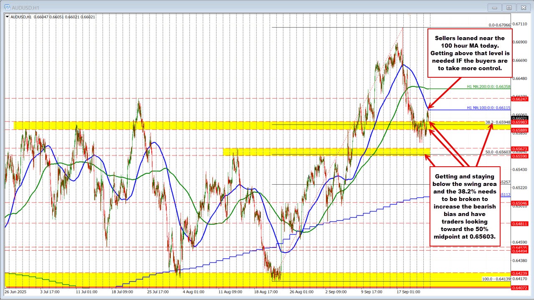Image resolution: width=534 pixels, height=300 pixels.
Task: Click the 0.64590 price axis value
Action: pos(520,242)
